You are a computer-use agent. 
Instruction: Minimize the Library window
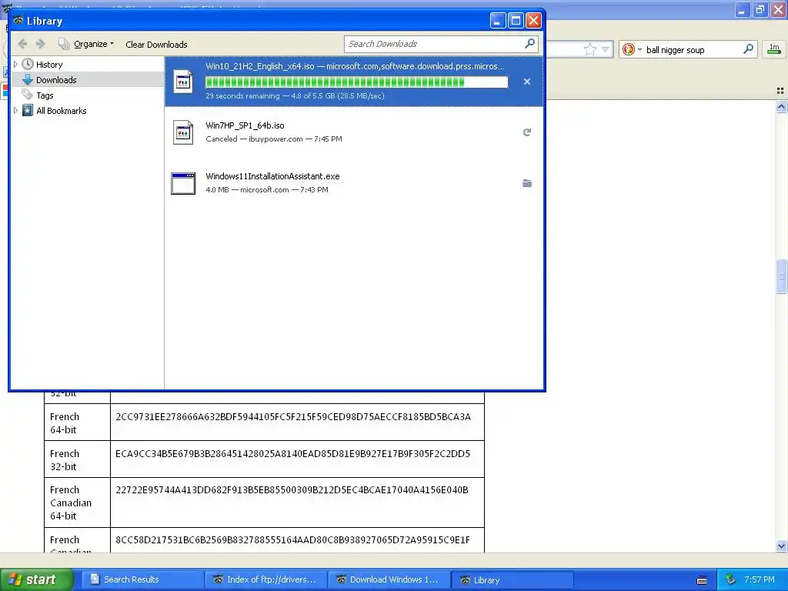(x=498, y=21)
